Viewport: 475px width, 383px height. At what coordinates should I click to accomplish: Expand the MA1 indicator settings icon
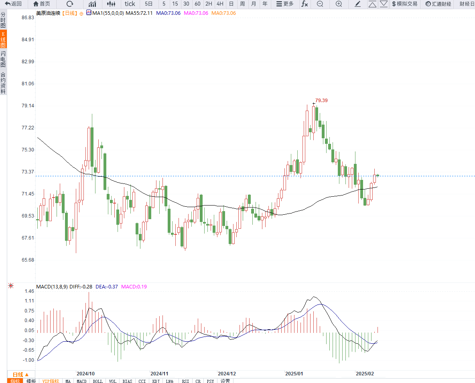[89, 13]
